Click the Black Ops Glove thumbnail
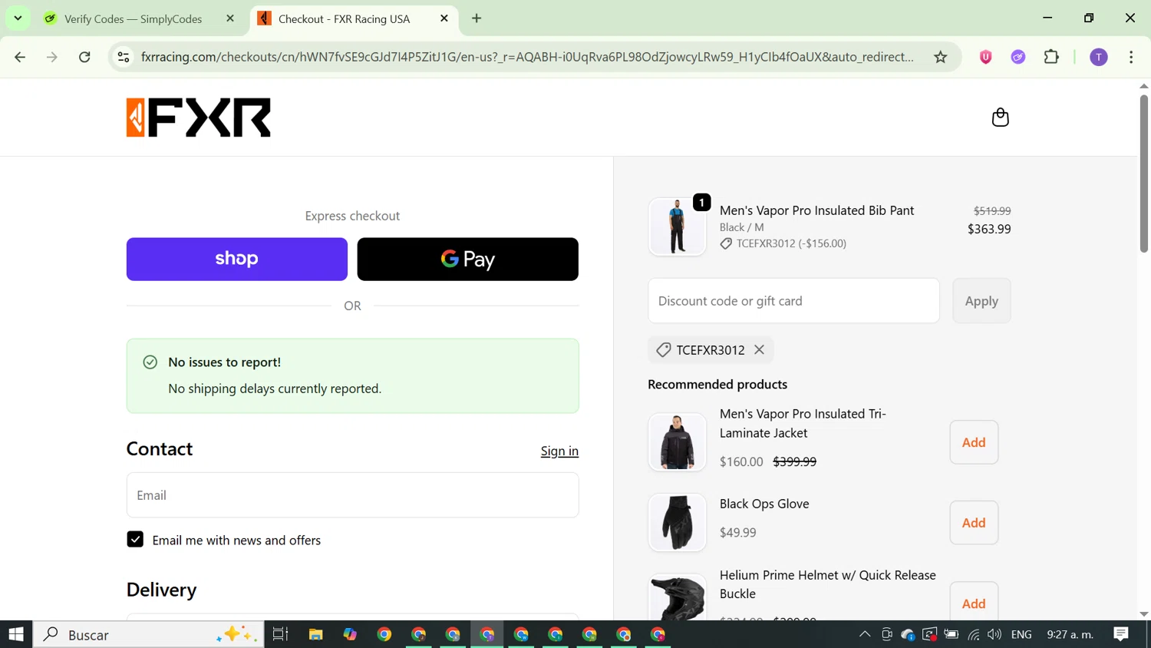 677,523
